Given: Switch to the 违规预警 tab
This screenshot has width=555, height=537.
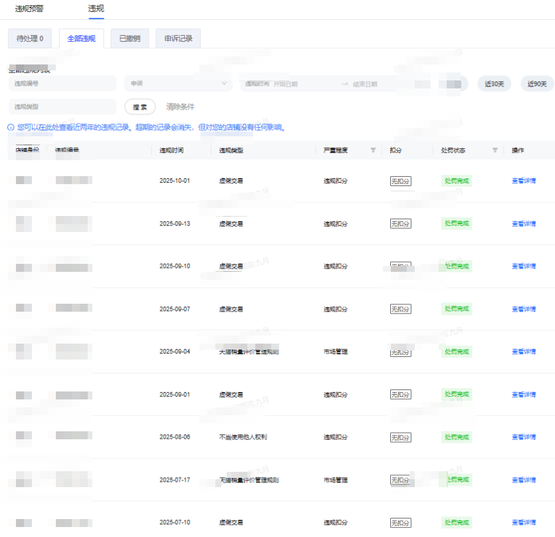Looking at the screenshot, I should click(29, 9).
